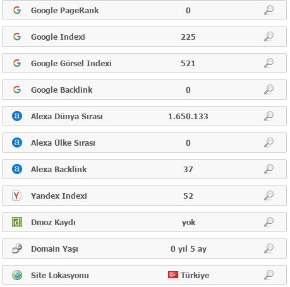Image resolution: width=290 pixels, height=287 pixels.
Task: Click the Alexa Backlink value 37
Action: [x=188, y=170]
